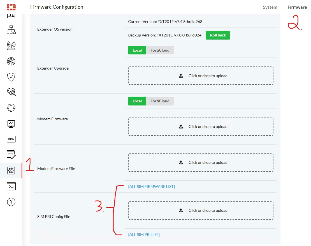Open the health monitor heart icon

(11, 92)
